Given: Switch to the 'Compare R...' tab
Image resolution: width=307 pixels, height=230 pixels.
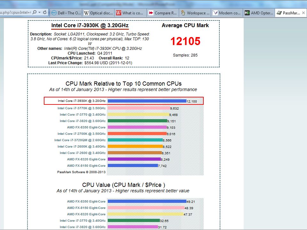Looking at the screenshot, I should click(163, 13).
